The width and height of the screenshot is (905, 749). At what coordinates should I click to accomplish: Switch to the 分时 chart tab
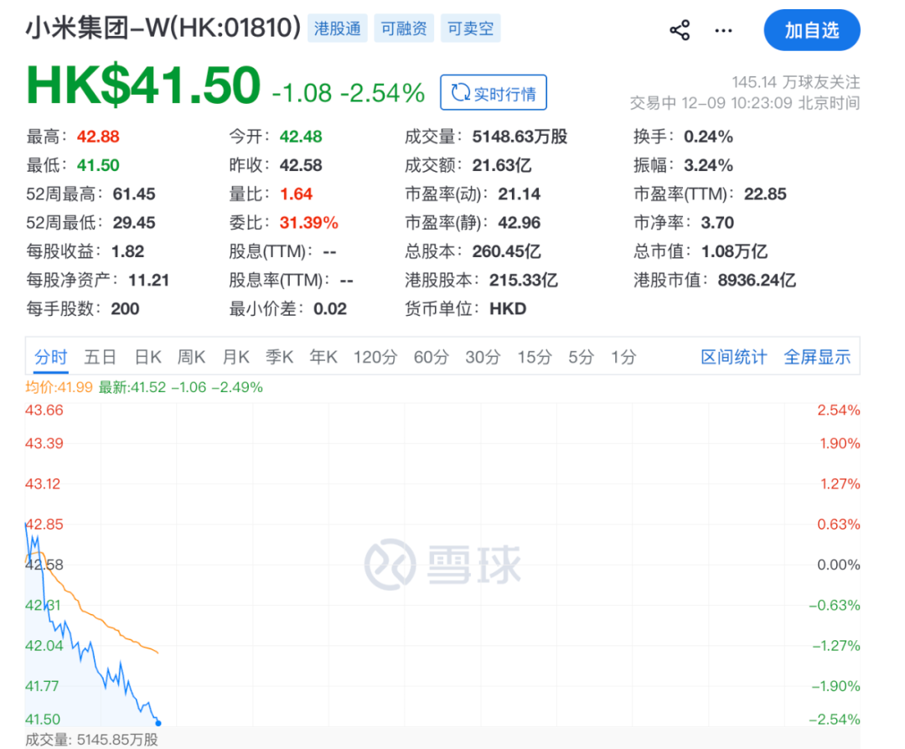pyautogui.click(x=50, y=357)
